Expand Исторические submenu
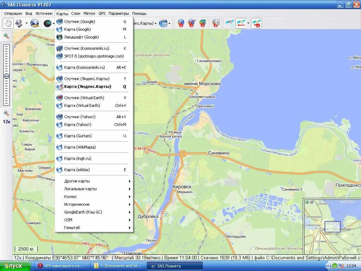 tap(94, 204)
